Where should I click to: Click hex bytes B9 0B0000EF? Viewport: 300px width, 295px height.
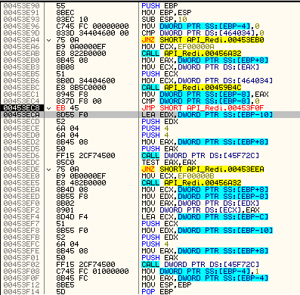[81, 175]
